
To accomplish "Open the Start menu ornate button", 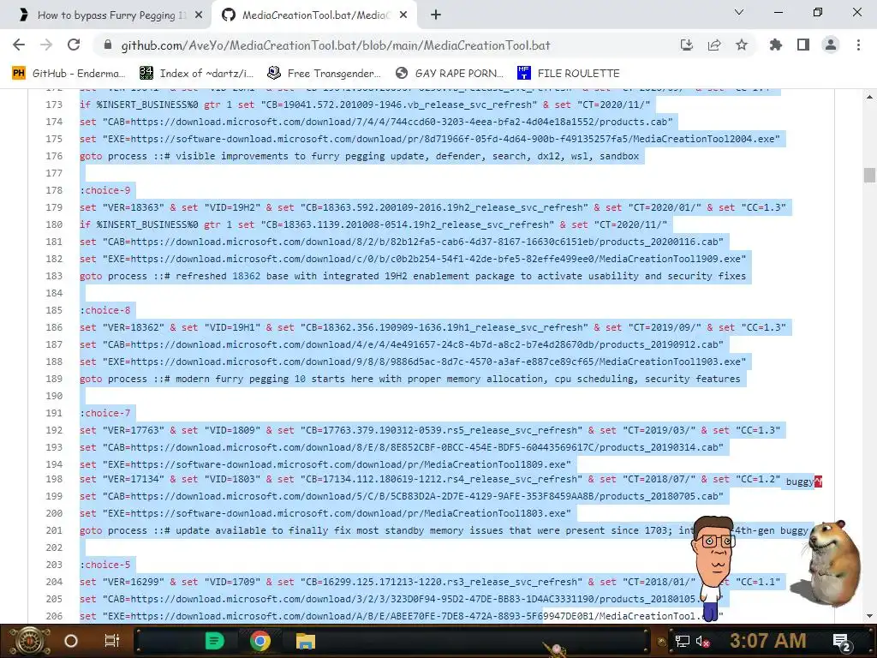I will pos(29,641).
